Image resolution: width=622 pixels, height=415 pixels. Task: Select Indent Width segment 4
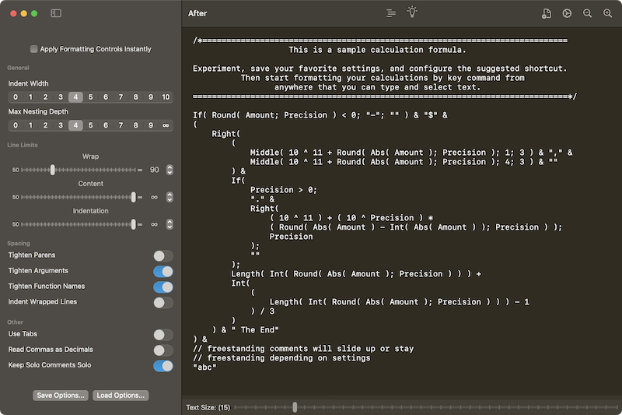click(x=75, y=97)
